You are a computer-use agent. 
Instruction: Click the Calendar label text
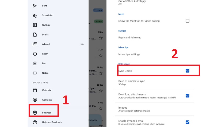(47, 90)
